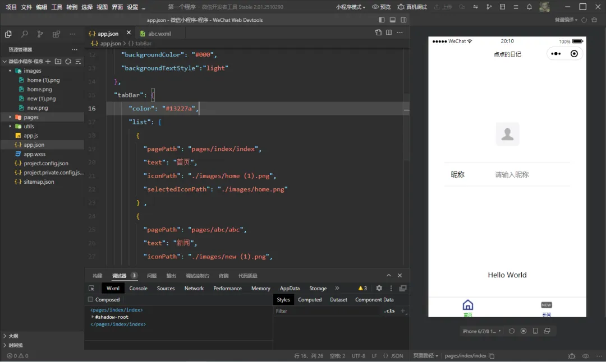Undock the debugger into separate window

(403, 288)
